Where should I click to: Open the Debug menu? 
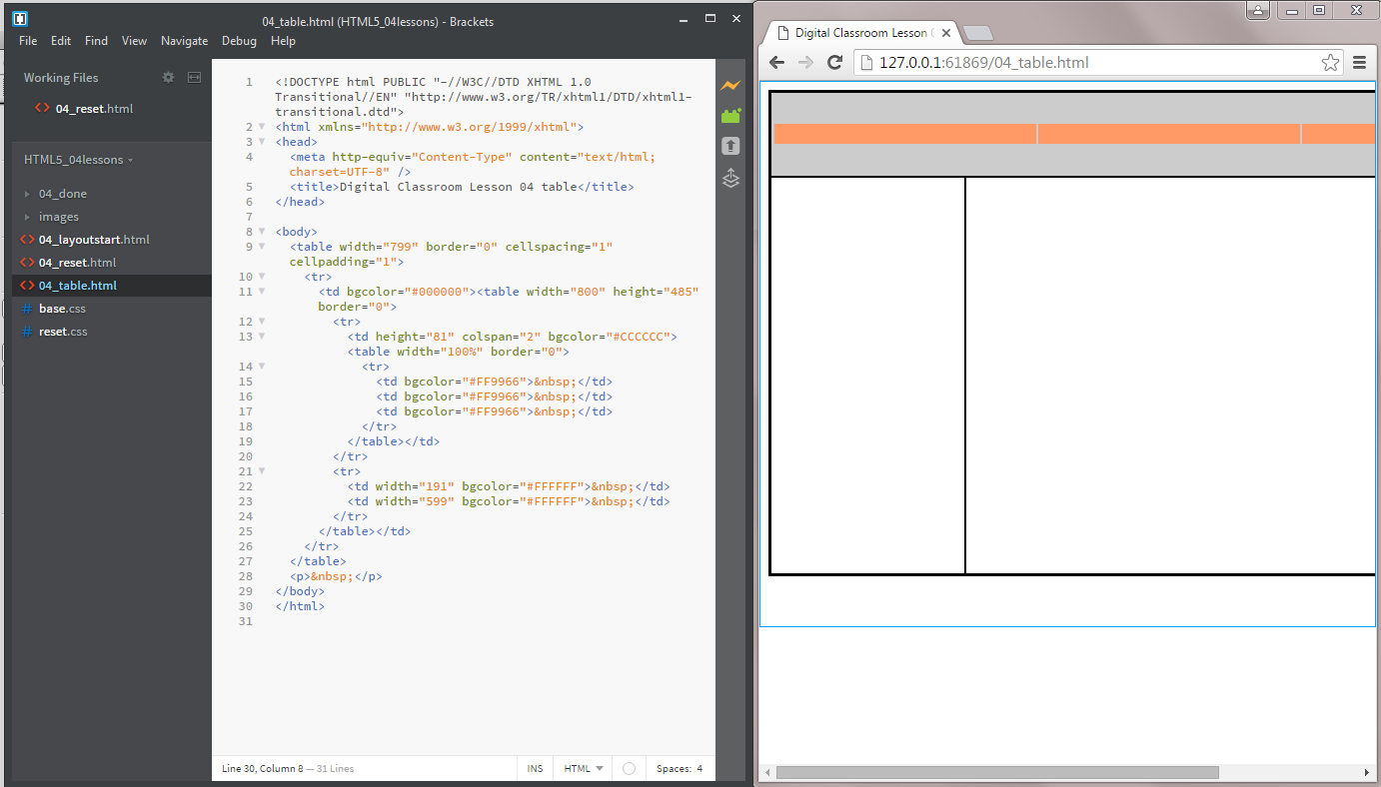pos(239,41)
